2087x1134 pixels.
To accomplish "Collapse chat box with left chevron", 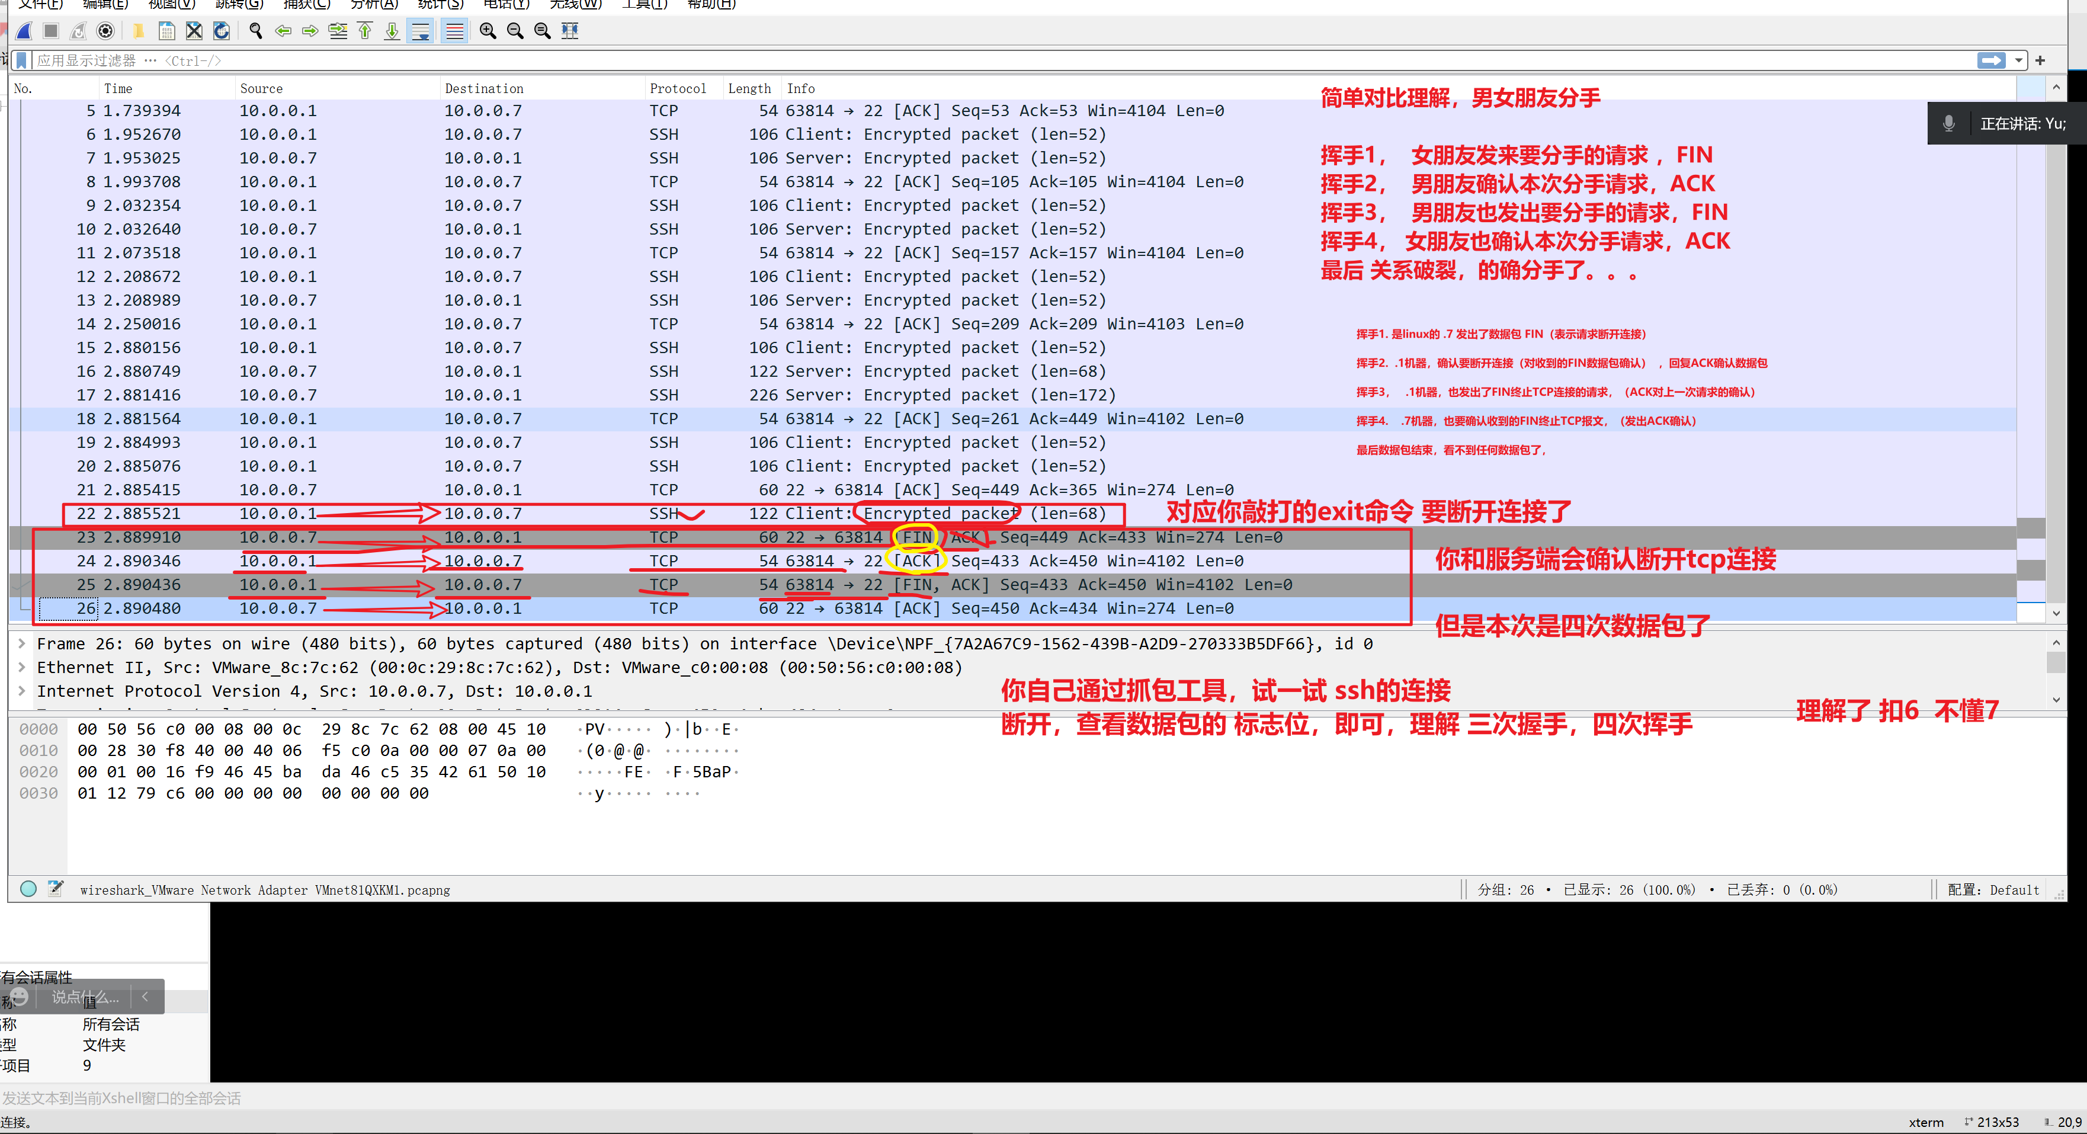I will pyautogui.click(x=145, y=997).
